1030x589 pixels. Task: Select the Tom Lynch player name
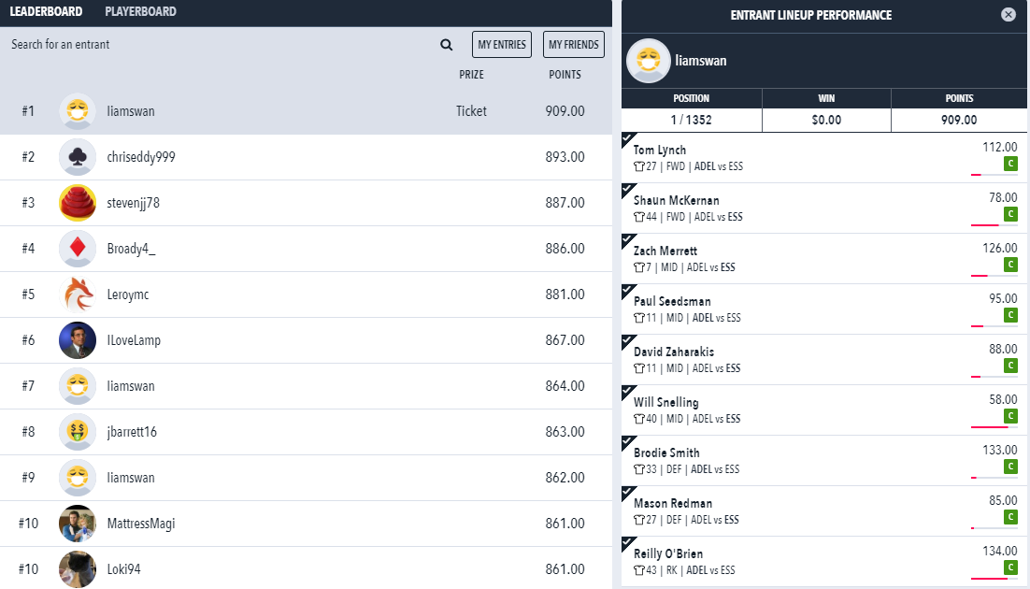[x=660, y=150]
